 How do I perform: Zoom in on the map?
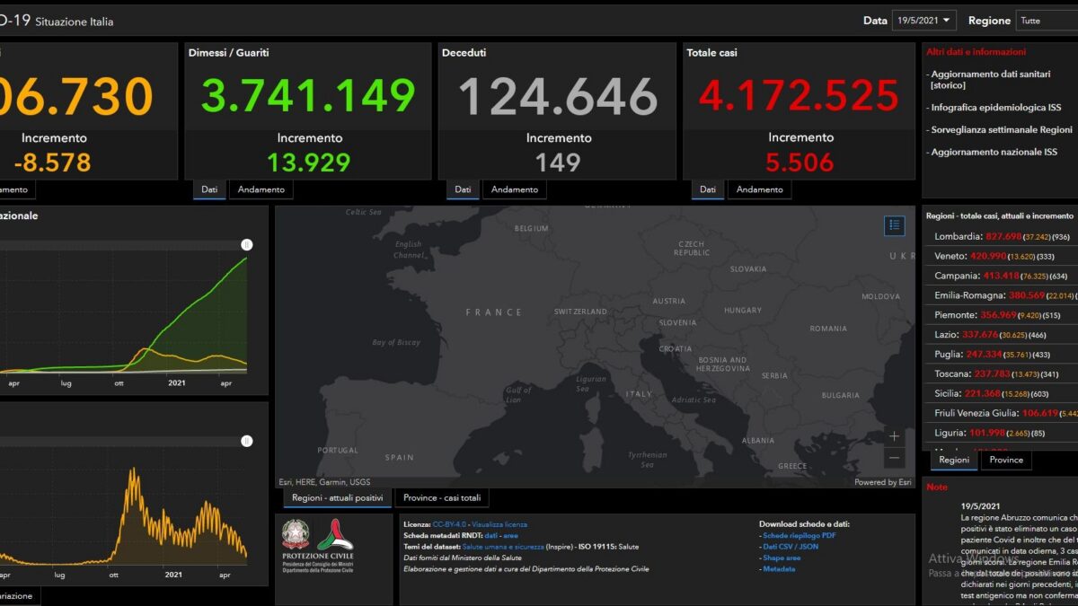pyautogui.click(x=894, y=436)
